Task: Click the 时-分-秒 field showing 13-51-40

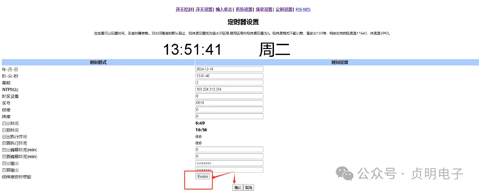Action: [x=229, y=76]
